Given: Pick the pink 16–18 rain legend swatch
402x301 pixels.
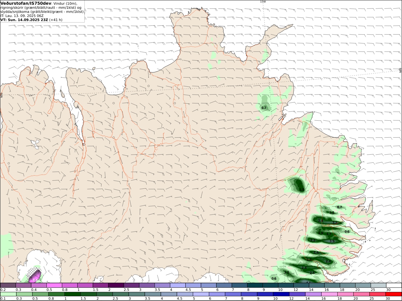Looking at the screenshot, I should pyautogui.click(x=330, y=294).
